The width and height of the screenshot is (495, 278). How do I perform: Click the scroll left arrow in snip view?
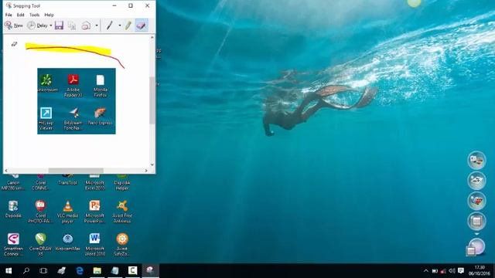tap(6, 171)
